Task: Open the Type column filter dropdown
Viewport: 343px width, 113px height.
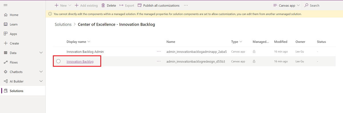Action: point(237,42)
